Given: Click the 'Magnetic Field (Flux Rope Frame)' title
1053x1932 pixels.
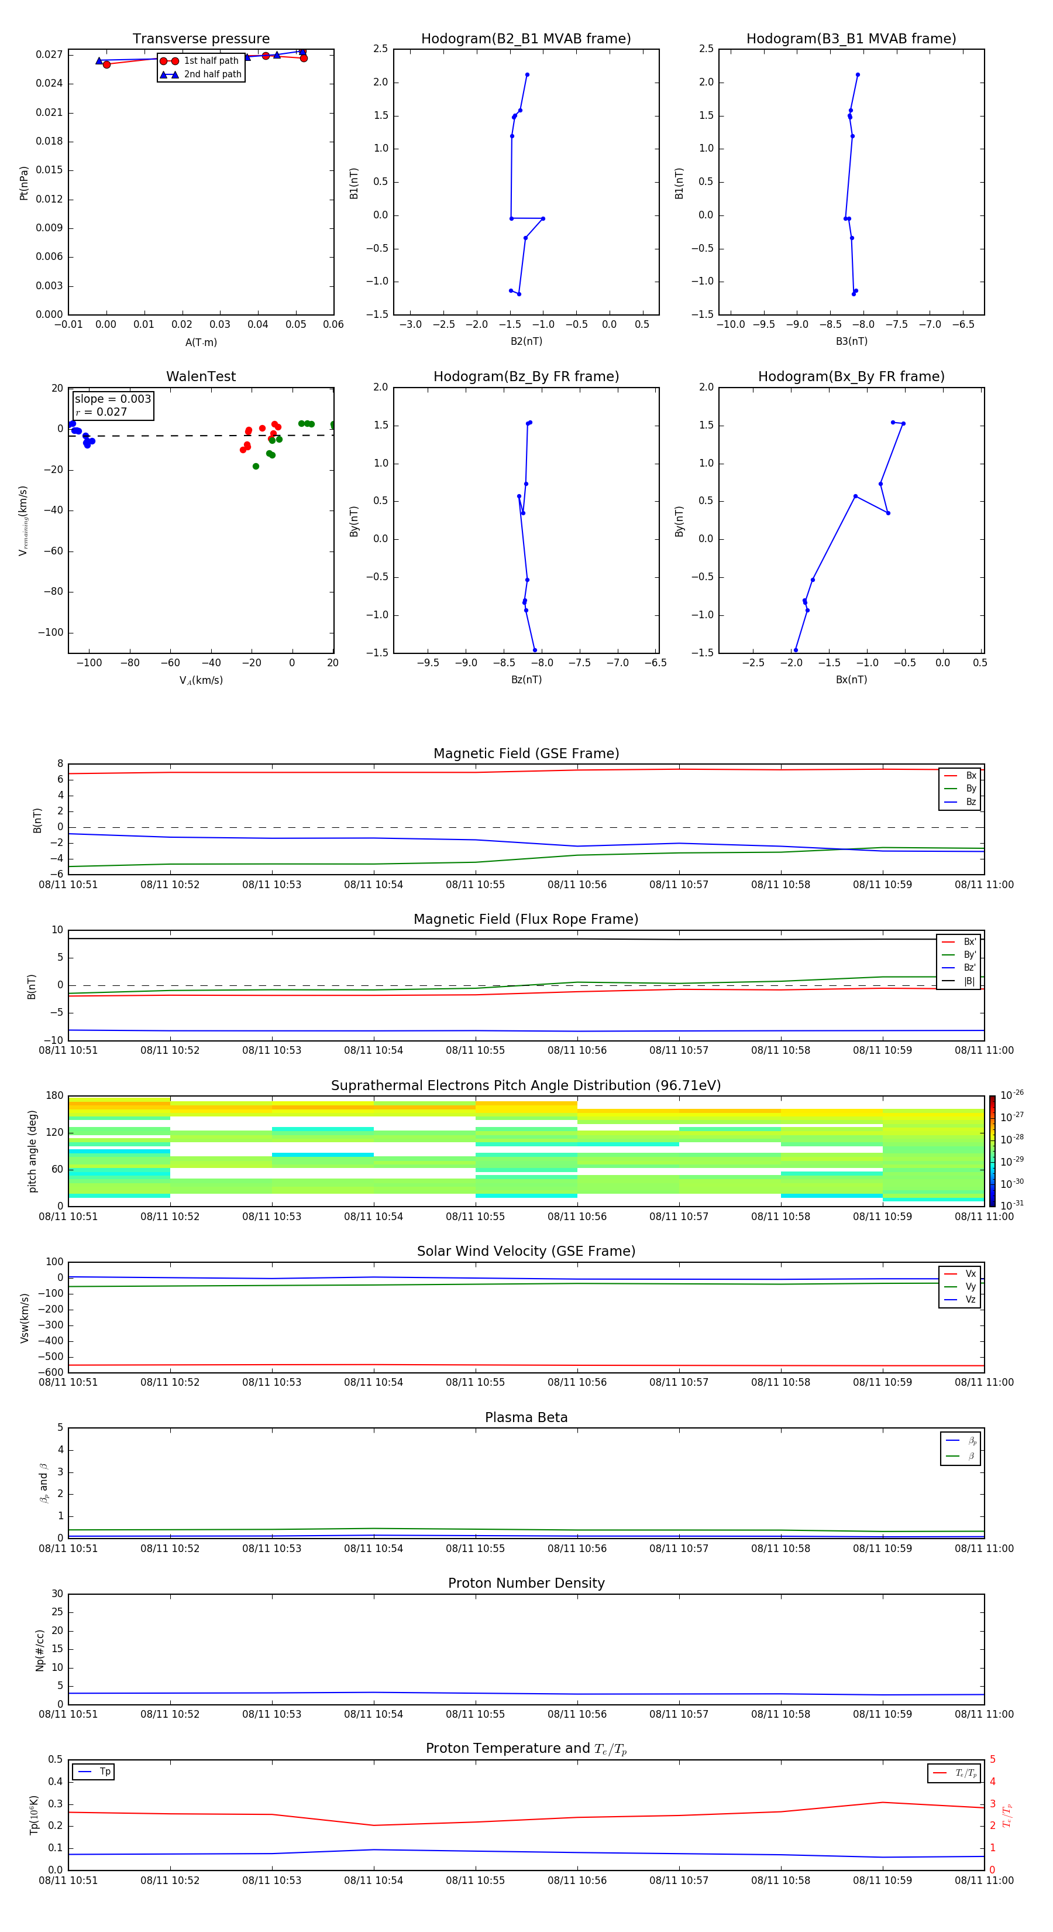Looking at the screenshot, I should tap(526, 920).
